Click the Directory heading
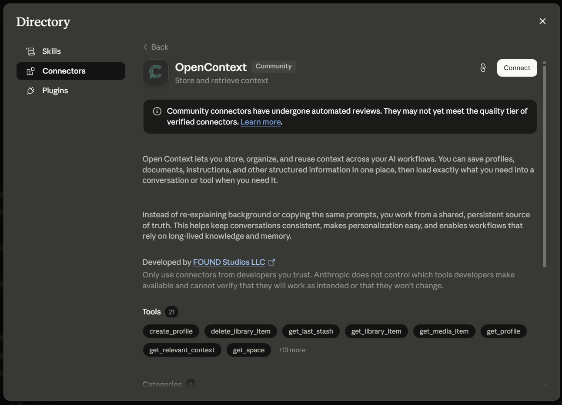The width and height of the screenshot is (562, 405). coord(43,22)
